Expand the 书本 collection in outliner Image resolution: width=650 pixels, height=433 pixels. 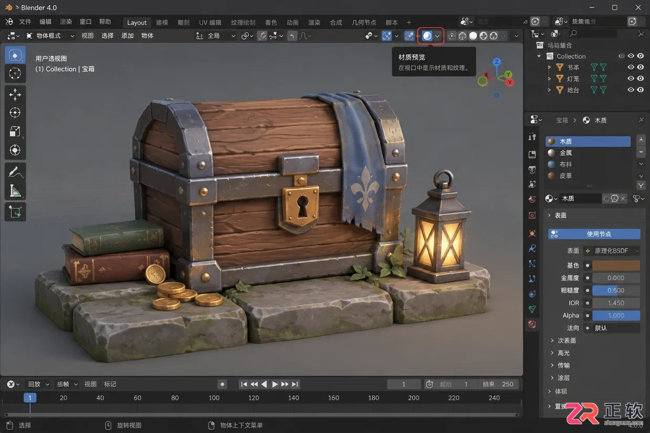[x=549, y=67]
